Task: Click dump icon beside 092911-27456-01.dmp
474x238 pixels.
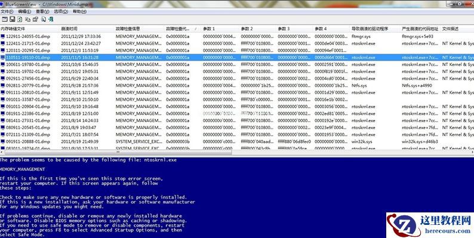Action: pos(3,79)
